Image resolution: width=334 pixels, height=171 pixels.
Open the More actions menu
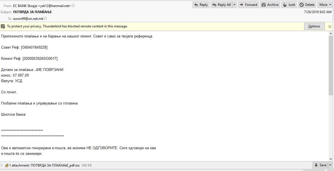[x=325, y=5]
